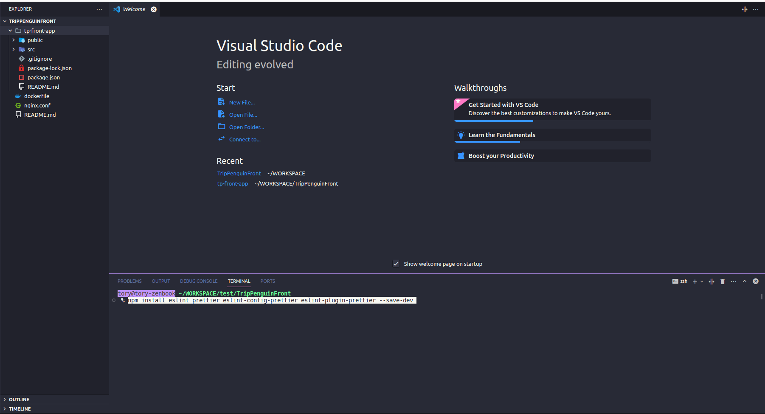
Task: Click the tp-front-app folder icon
Action: click(18, 31)
